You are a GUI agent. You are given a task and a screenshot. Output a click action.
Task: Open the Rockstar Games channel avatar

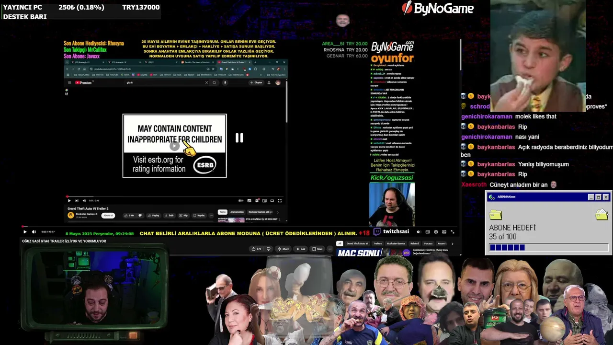71,216
